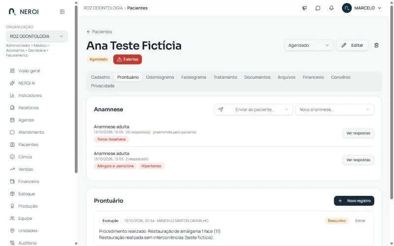Click the Relatórios document icon

pyautogui.click(x=12, y=108)
